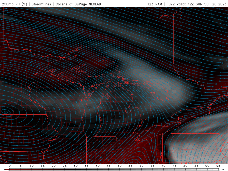Click the '60' tick label on the color bar
The width and height of the screenshot is (228, 171).
click(141, 166)
